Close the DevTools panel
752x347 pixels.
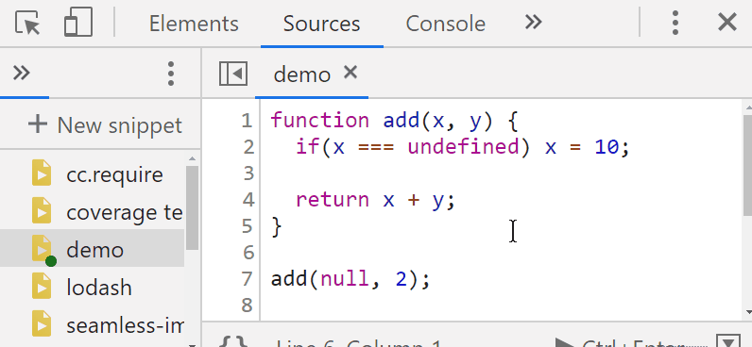pos(727,23)
